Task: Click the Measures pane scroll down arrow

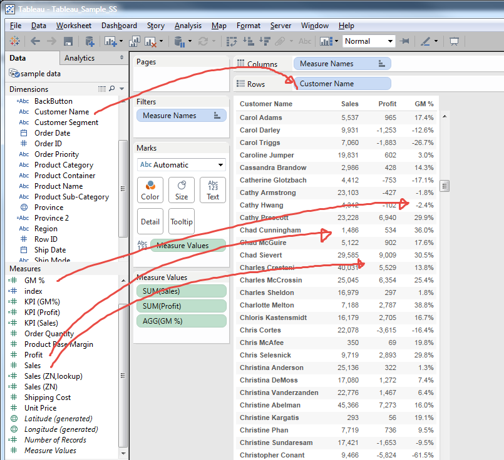Action: [123, 453]
